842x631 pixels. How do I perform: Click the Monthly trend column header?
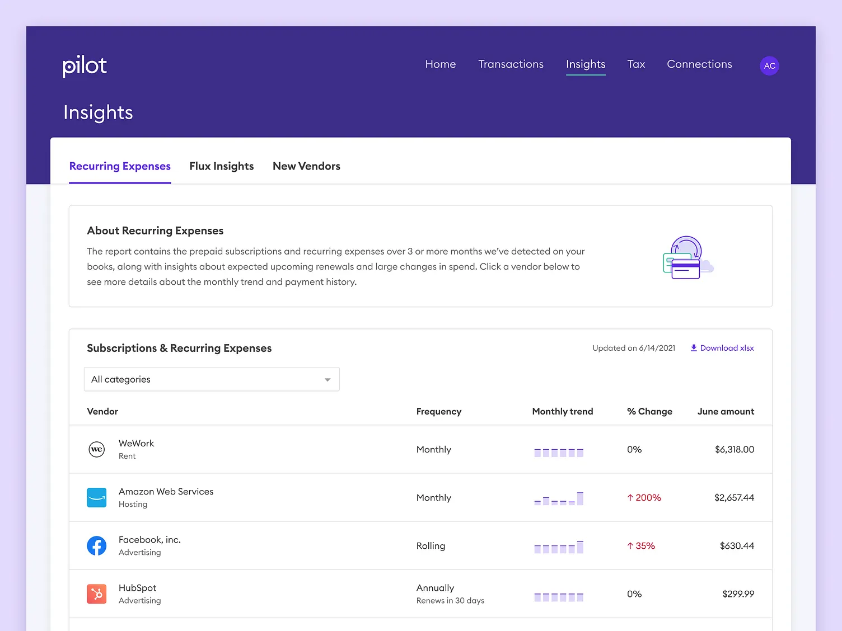point(563,411)
